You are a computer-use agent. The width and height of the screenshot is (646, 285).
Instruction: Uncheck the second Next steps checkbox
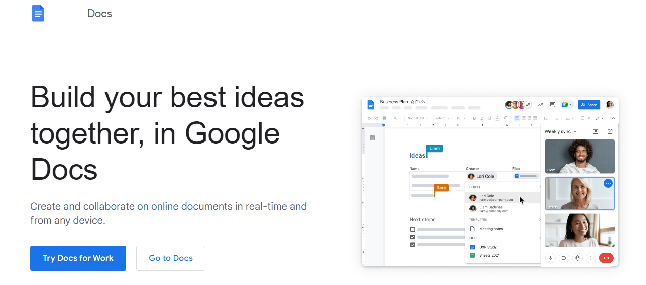[x=413, y=237]
